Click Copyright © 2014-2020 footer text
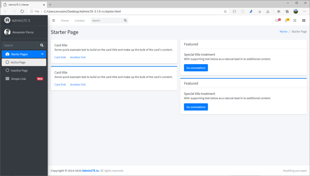Screen dimensions: 310x176 (x=66, y=171)
